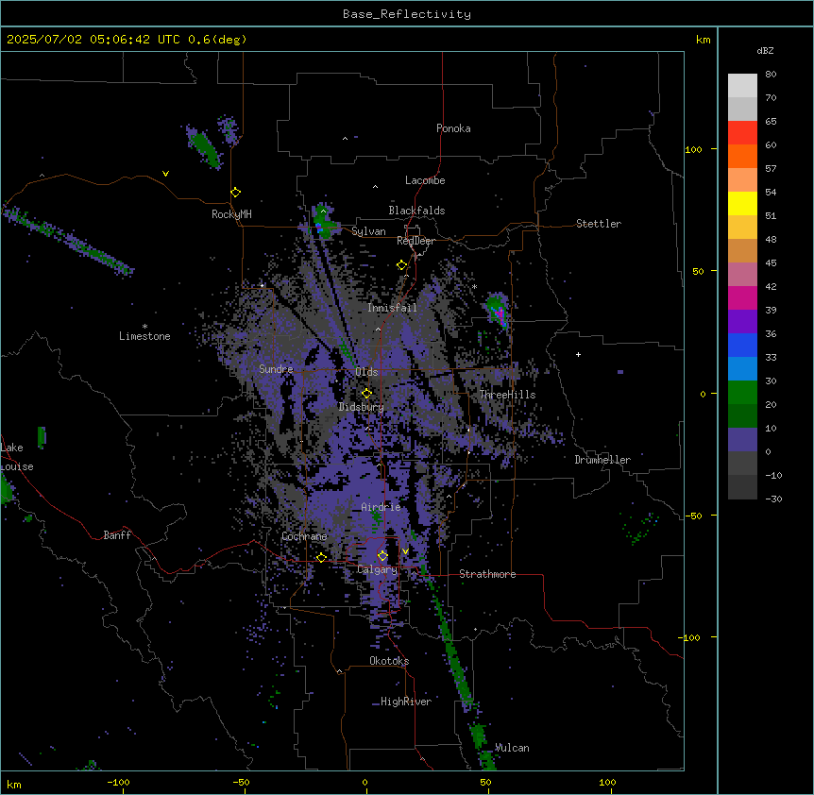
Task: Click the purple swatch between 39 and 36
Action: (x=742, y=322)
